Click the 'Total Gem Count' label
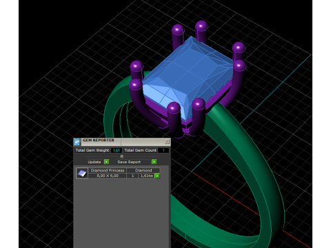This screenshot has height=248, width=331. click(x=141, y=150)
